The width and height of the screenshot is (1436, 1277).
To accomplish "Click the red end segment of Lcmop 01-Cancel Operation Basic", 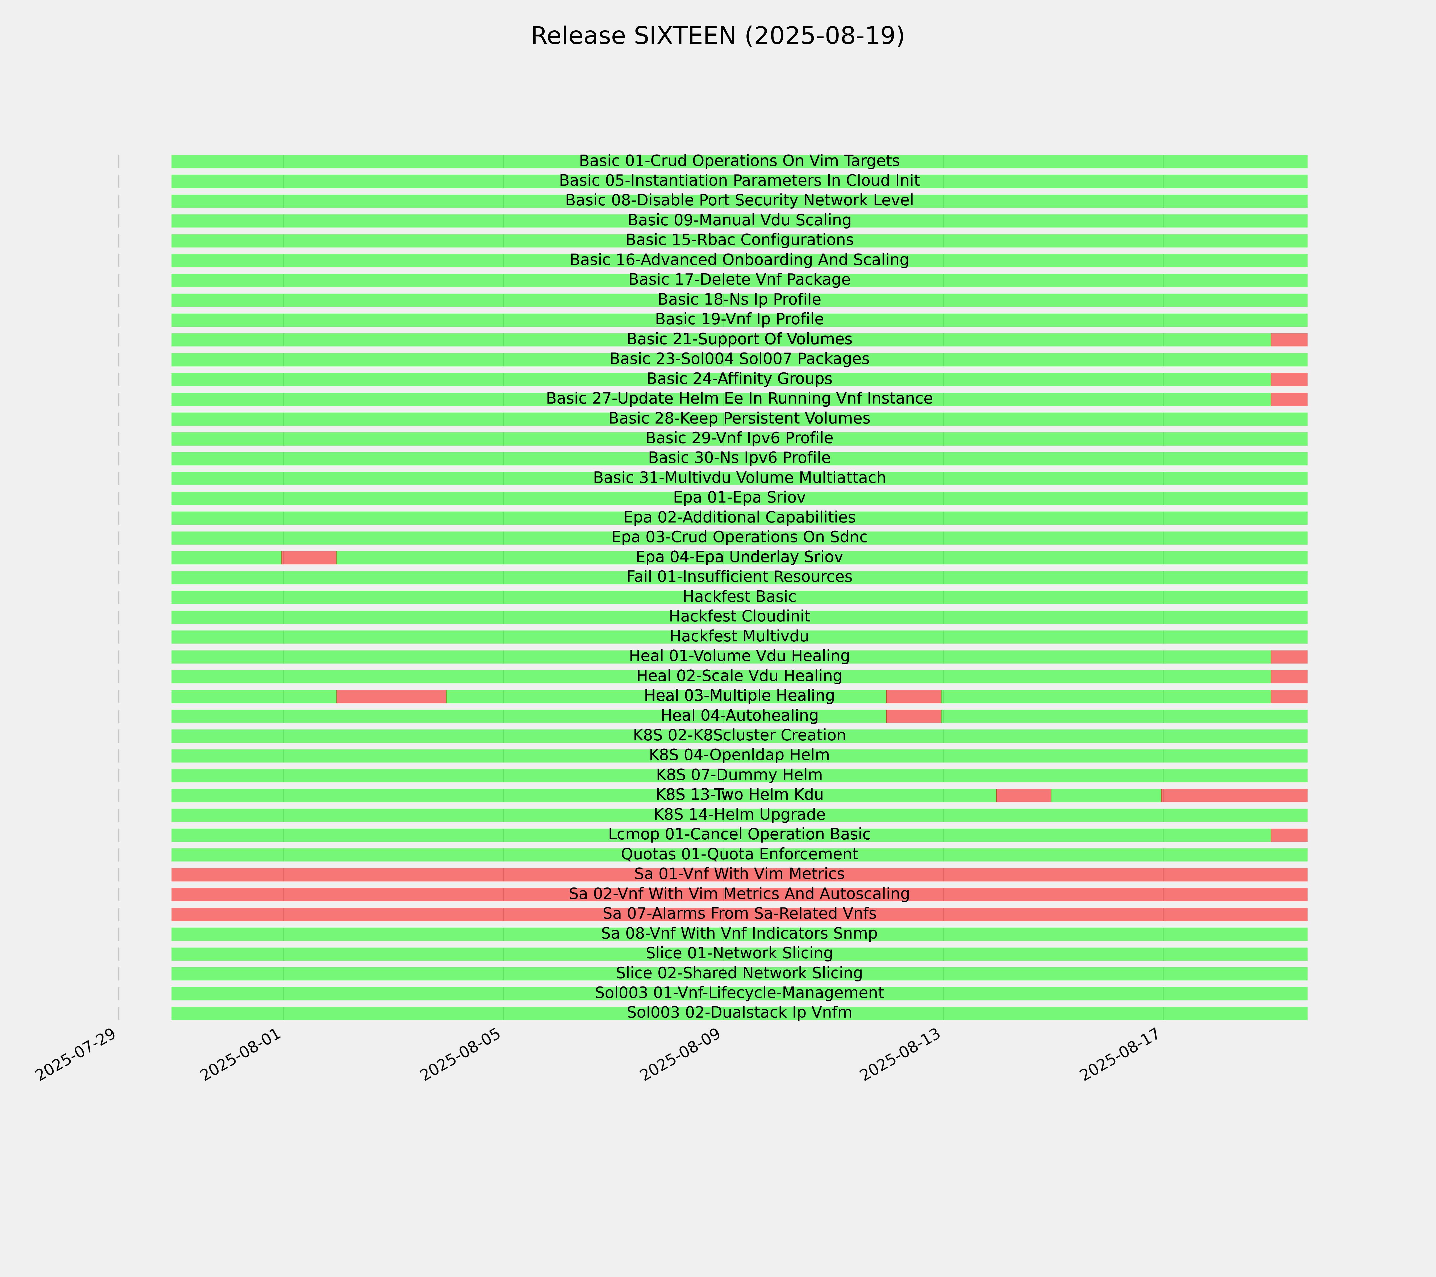I will [x=1289, y=835].
